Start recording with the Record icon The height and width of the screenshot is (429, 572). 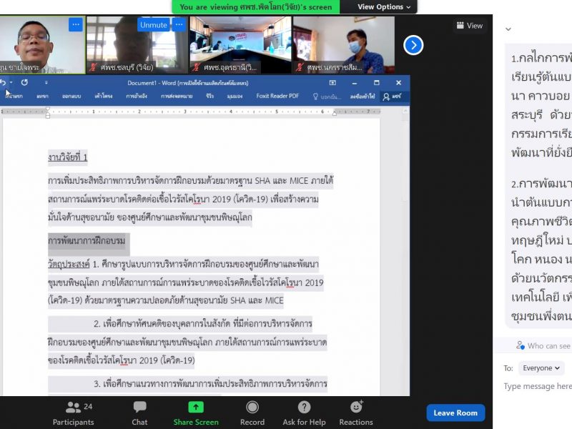coord(252,407)
